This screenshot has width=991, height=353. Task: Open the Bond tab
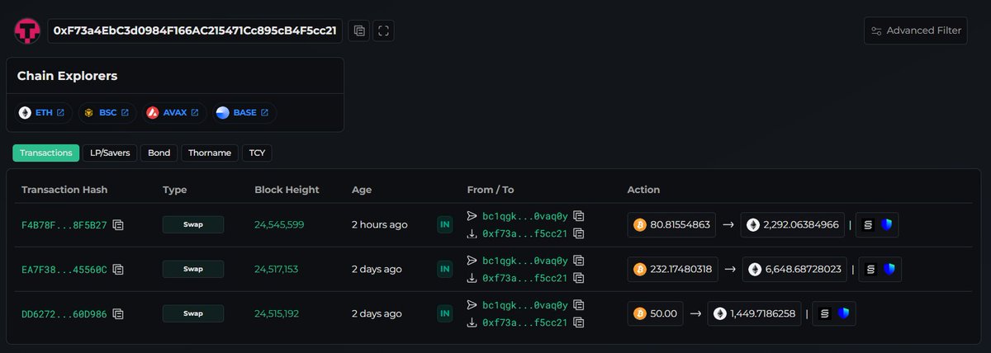tap(159, 153)
